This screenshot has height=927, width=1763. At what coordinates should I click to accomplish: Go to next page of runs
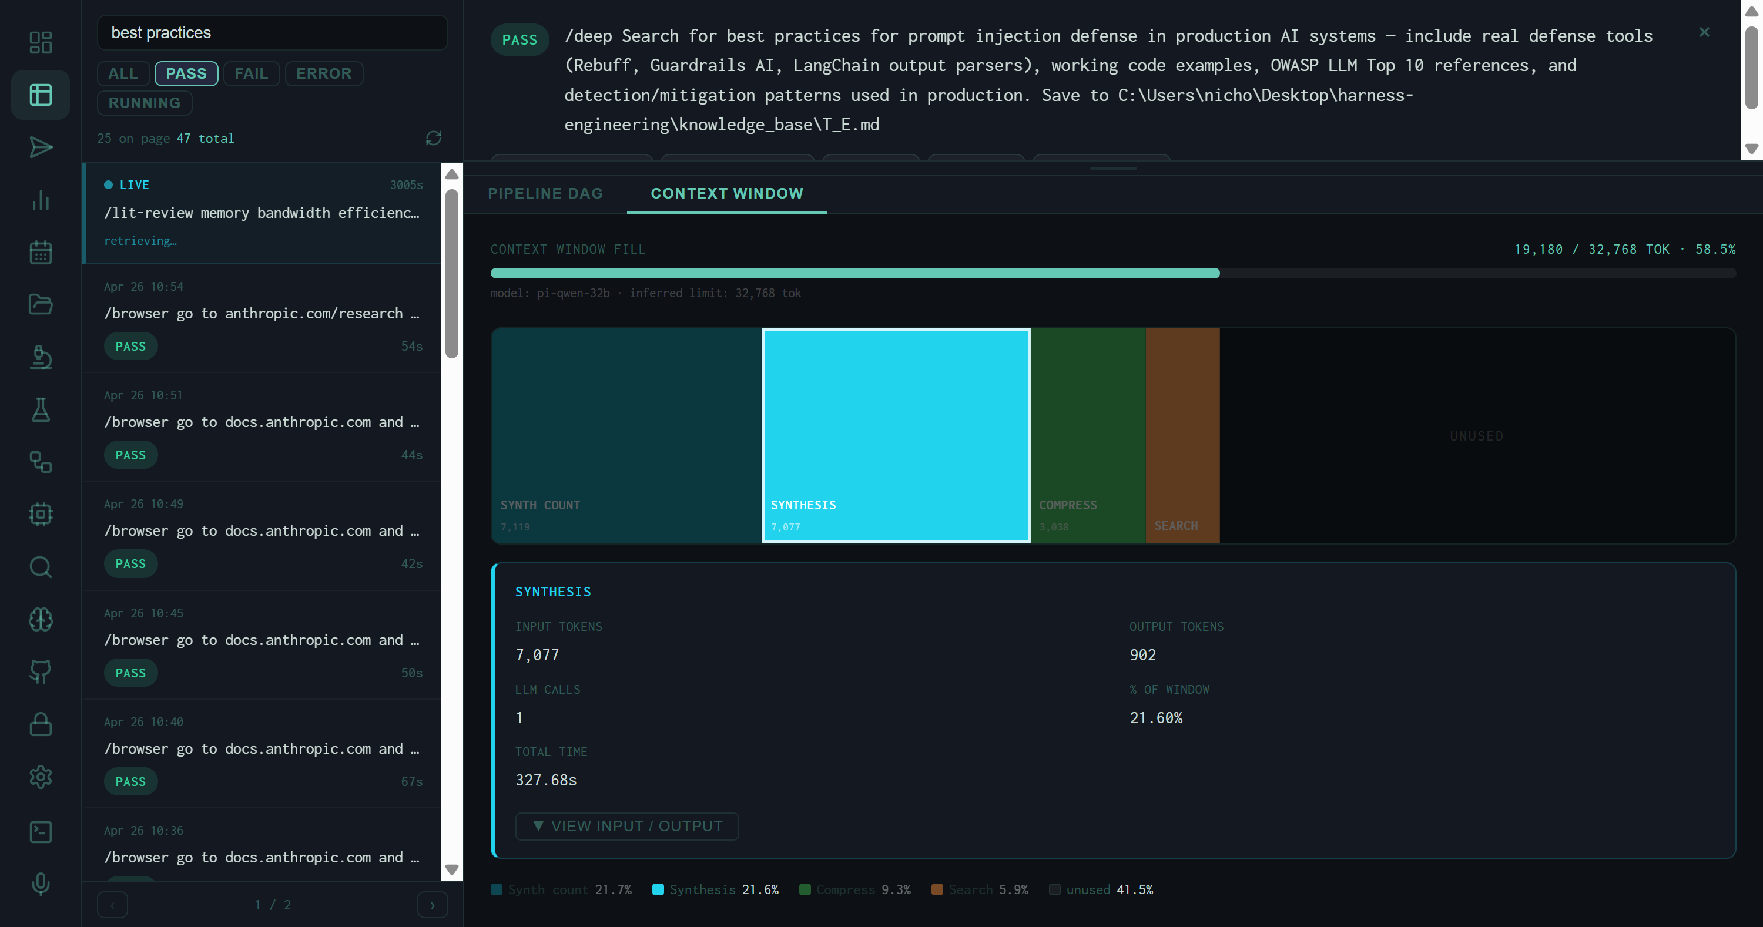click(432, 905)
